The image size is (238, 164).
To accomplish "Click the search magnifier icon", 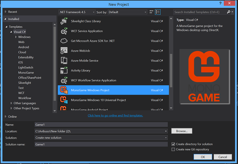I will click(228, 12).
